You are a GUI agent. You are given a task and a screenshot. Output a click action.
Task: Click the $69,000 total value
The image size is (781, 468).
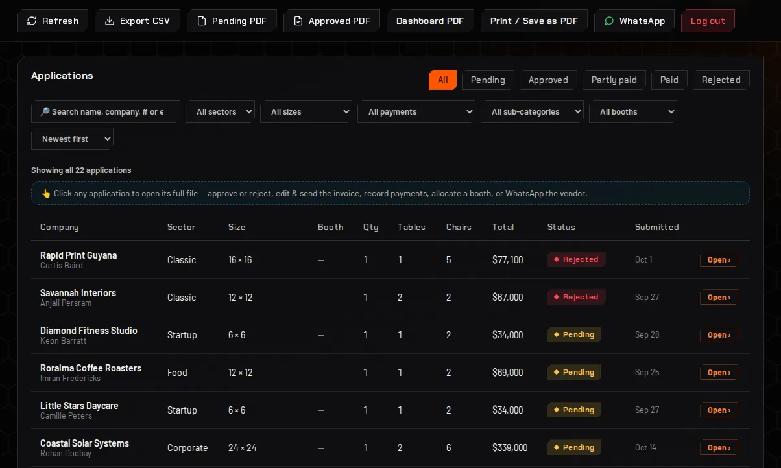coord(507,373)
